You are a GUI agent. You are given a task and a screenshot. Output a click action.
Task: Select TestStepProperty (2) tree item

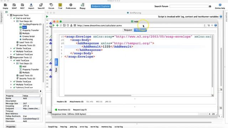pyautogui.click(x=31, y=24)
